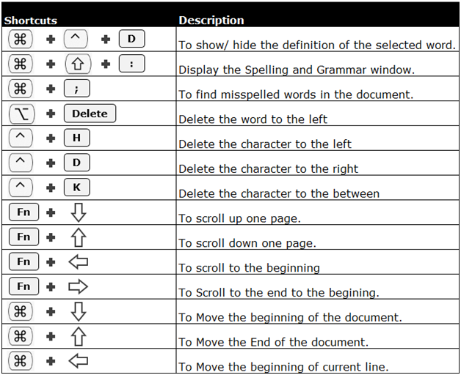Click the Command key in the definition row
This screenshot has width=461, height=375.
point(21,39)
